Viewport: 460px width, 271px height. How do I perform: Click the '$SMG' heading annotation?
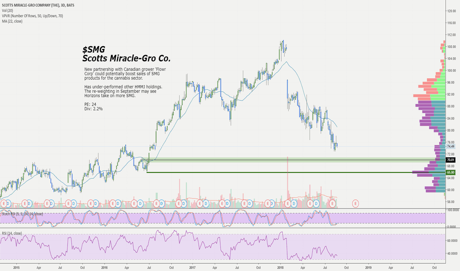(94, 49)
